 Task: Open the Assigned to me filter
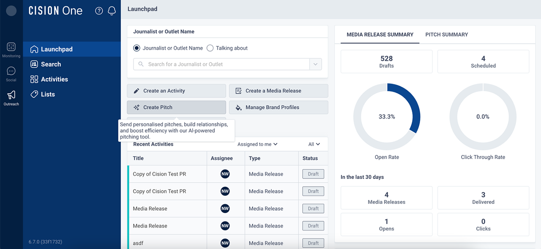(257, 144)
